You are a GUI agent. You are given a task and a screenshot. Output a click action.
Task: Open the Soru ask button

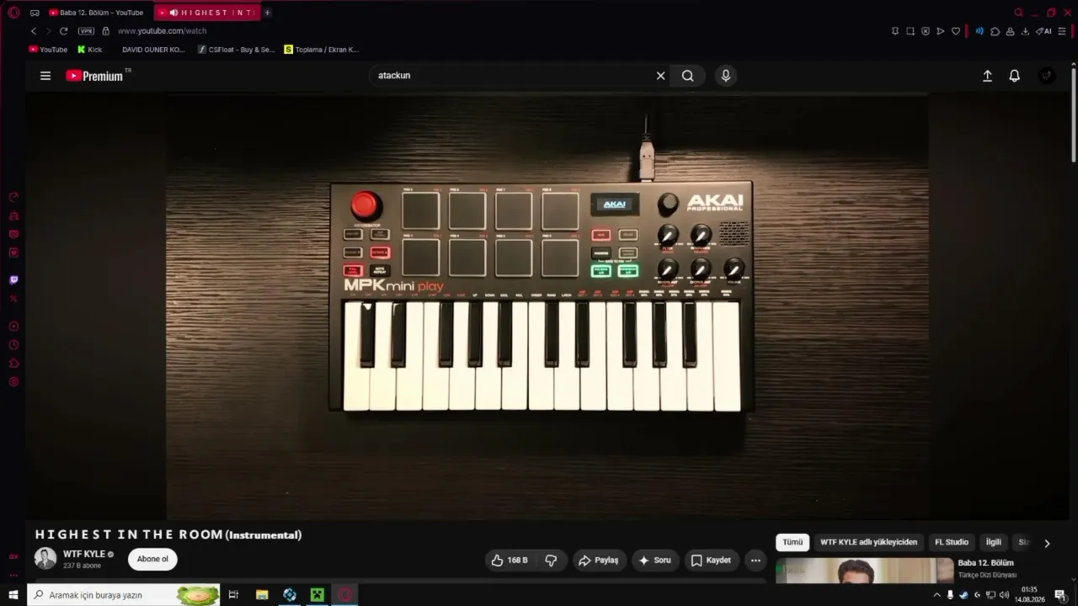pos(655,560)
